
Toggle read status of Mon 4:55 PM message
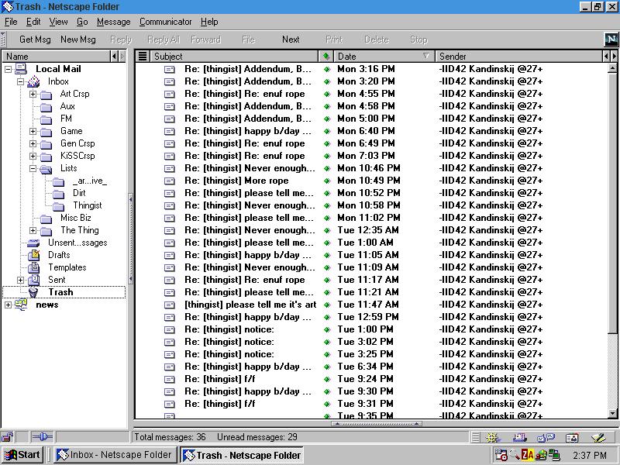pyautogui.click(x=326, y=94)
